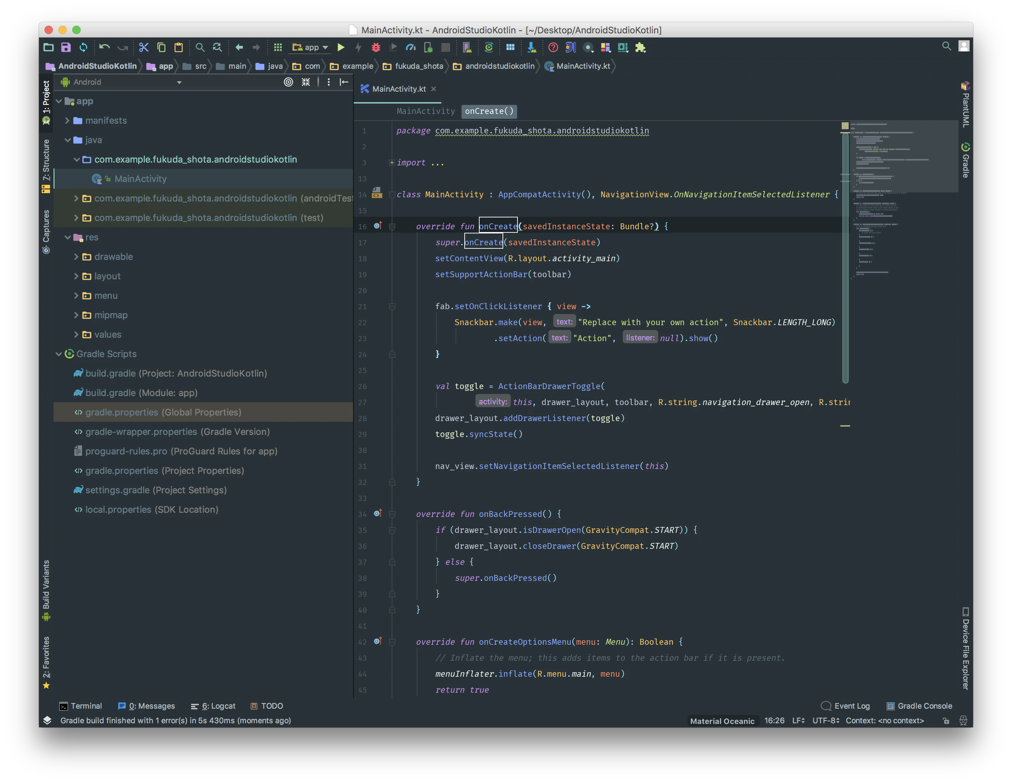Open Build Variants side panel
The height and width of the screenshot is (783, 1012).
(x=46, y=591)
